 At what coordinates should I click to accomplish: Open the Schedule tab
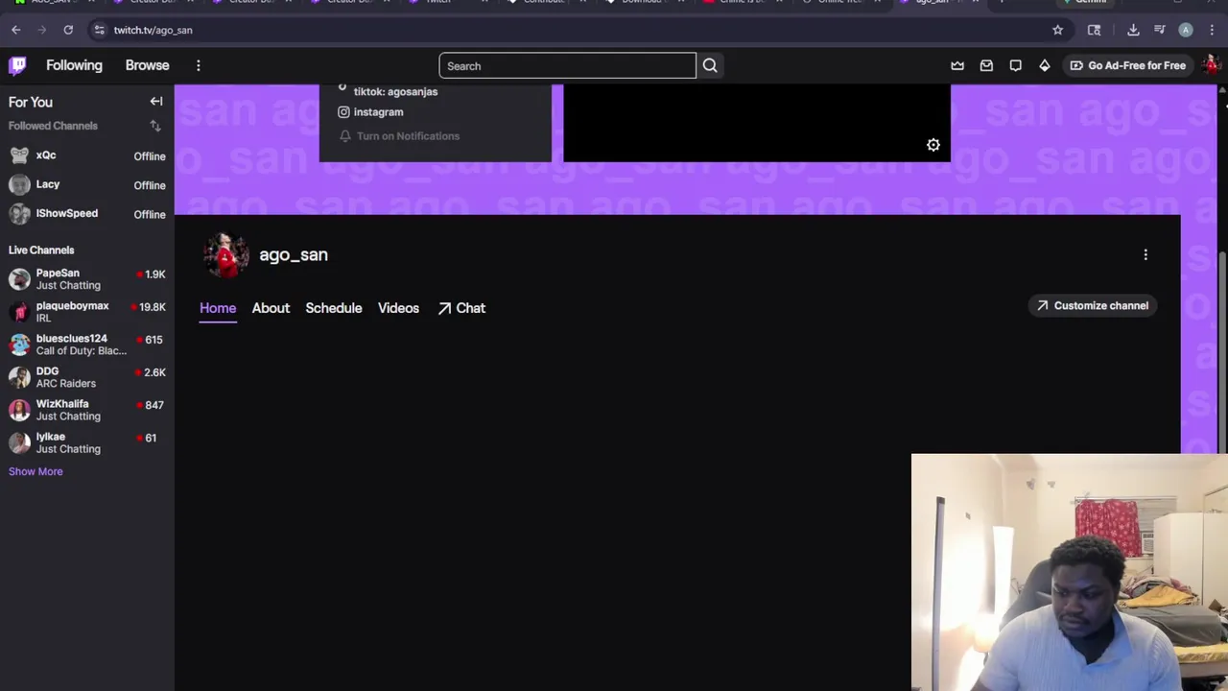334,308
